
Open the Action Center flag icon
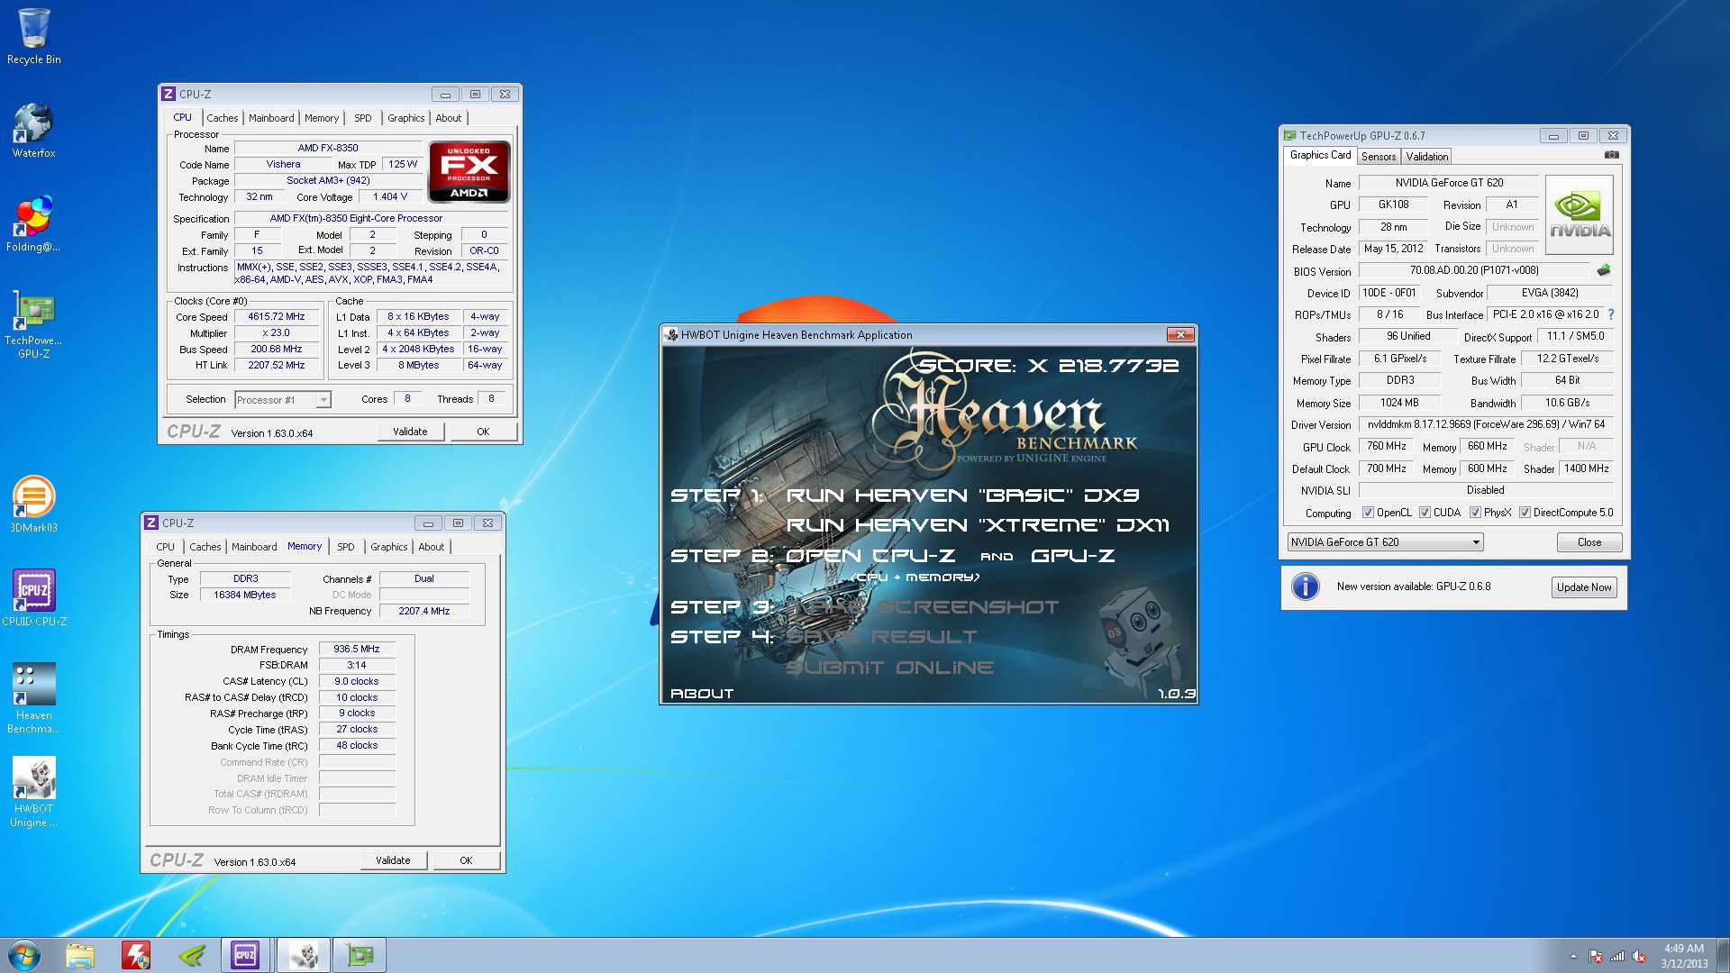tap(1596, 956)
